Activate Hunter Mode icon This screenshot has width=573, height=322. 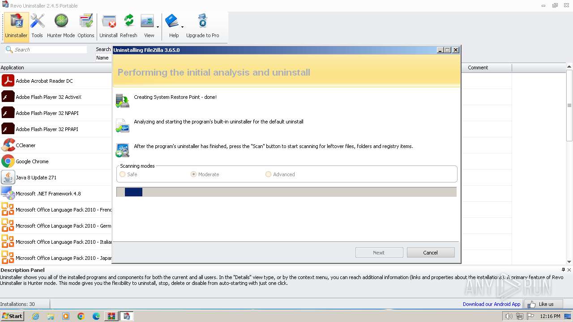coord(61,26)
